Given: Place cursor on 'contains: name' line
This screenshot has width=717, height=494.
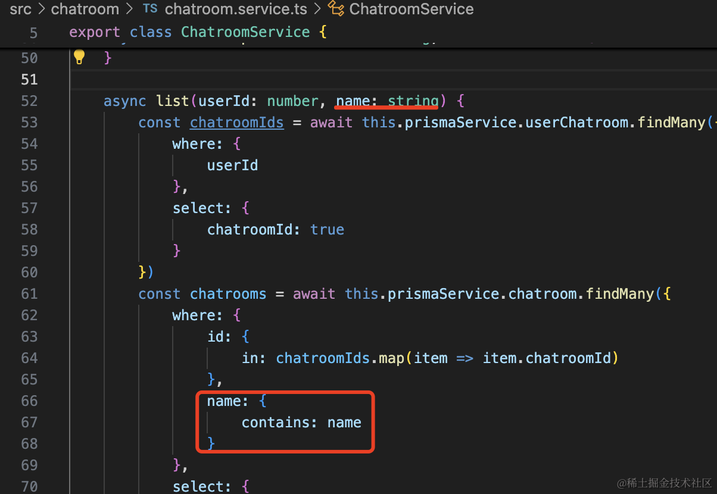Looking at the screenshot, I should (x=301, y=423).
